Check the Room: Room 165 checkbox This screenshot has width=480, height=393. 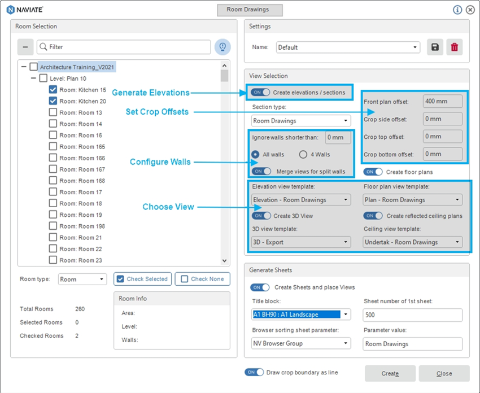tap(53, 146)
